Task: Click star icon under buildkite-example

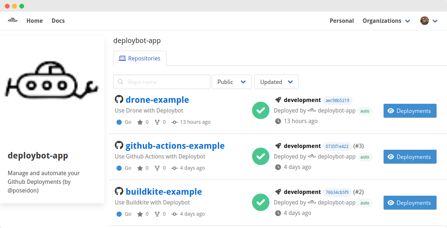Action: coord(140,214)
